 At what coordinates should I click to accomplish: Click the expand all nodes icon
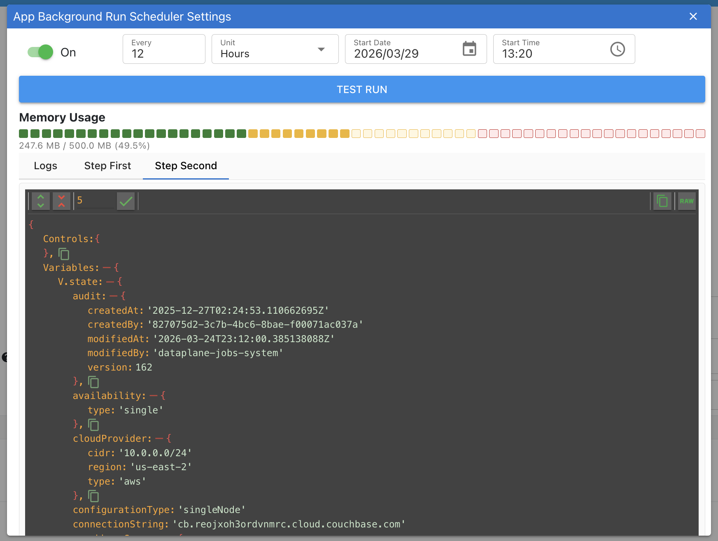(x=41, y=201)
